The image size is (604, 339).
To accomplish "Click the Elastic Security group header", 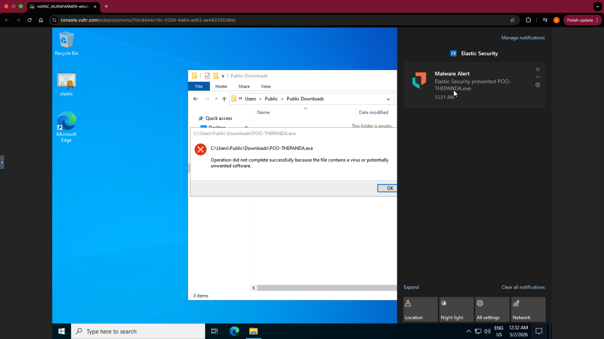I will [474, 53].
